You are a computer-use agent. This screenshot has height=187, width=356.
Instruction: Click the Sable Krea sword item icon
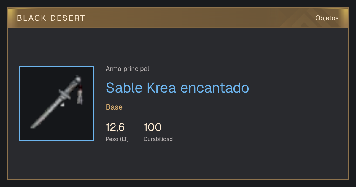[56, 104]
